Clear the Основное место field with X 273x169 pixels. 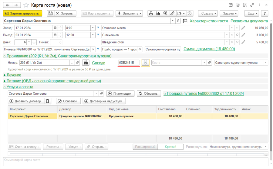coord(237,28)
